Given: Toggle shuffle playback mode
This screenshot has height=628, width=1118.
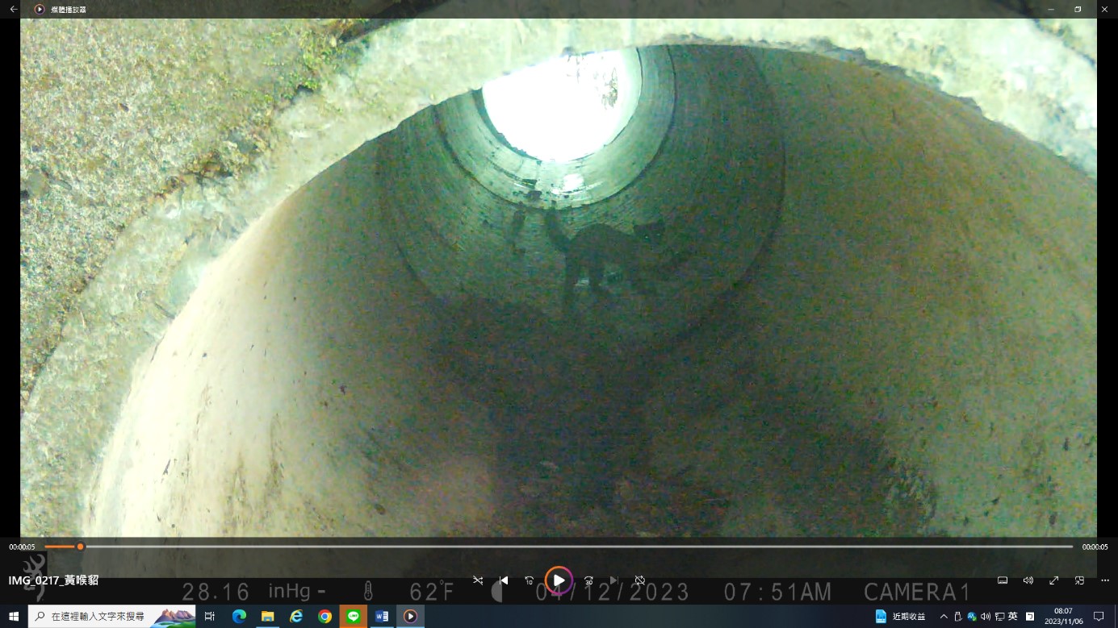Looking at the screenshot, I should pyautogui.click(x=478, y=580).
